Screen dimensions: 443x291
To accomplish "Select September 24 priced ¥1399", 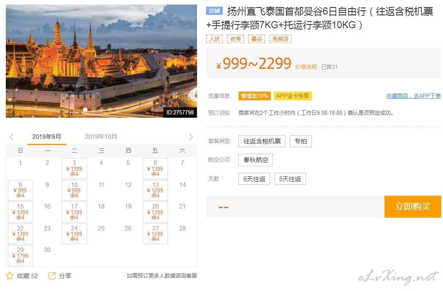I will (x=74, y=233).
